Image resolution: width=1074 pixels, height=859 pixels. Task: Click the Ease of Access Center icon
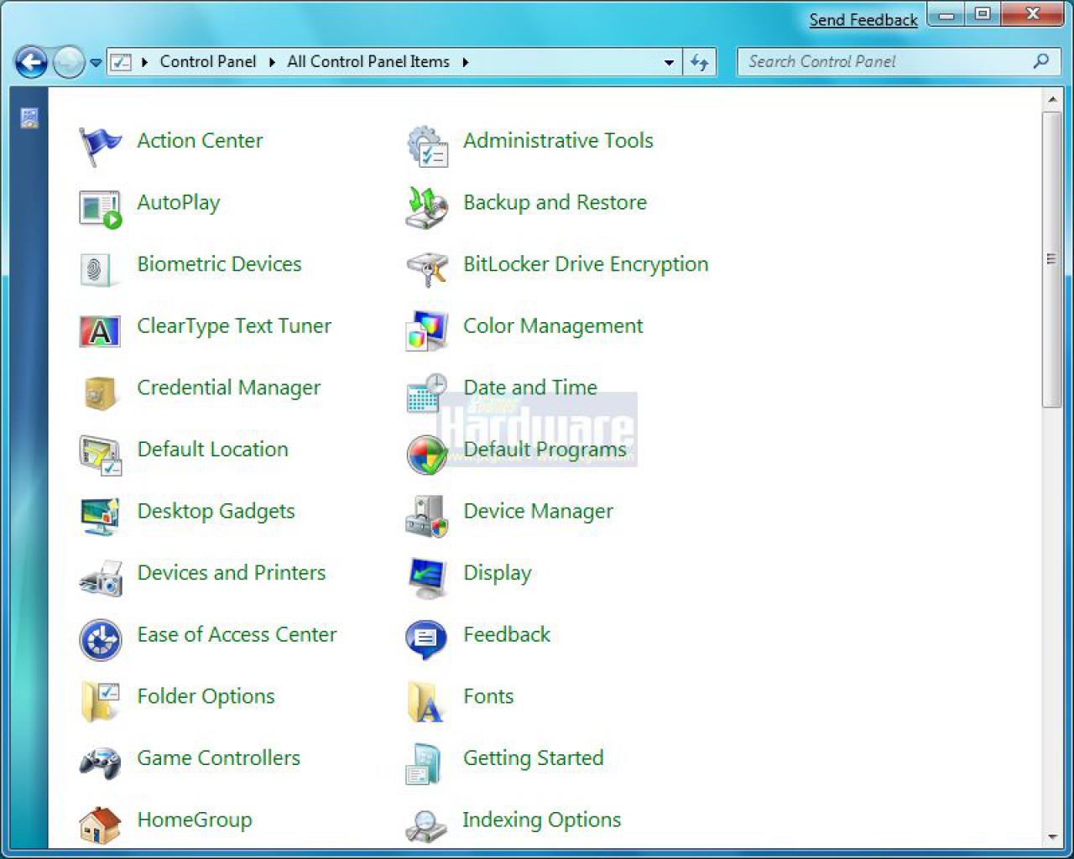point(101,640)
